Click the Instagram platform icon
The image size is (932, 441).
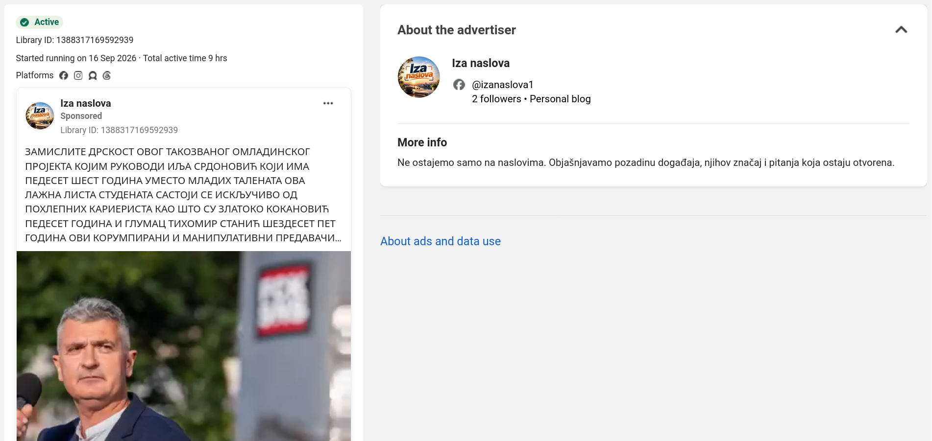[x=78, y=75]
